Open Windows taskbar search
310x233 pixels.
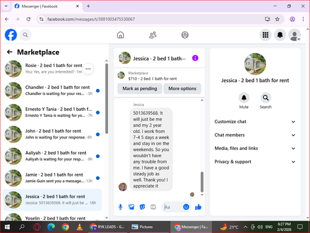click(22, 227)
